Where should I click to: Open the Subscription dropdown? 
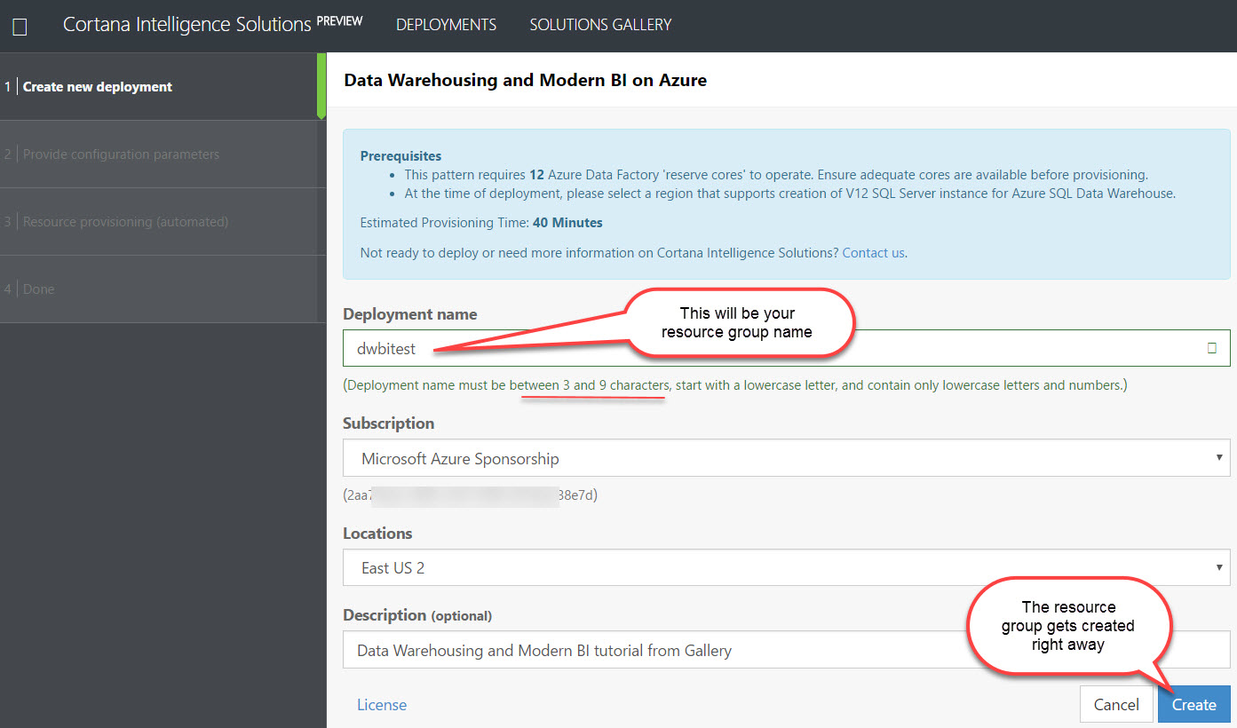tap(787, 459)
